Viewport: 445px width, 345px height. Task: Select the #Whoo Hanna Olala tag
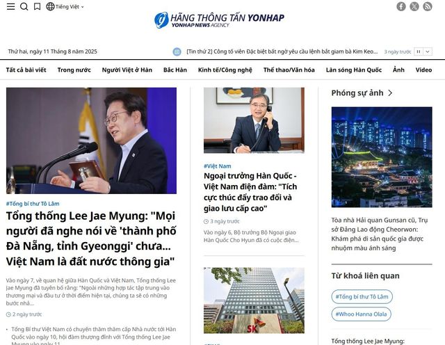click(x=361, y=314)
